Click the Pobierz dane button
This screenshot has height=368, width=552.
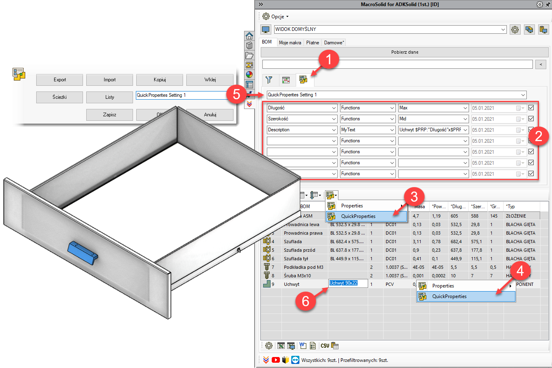[405, 52]
